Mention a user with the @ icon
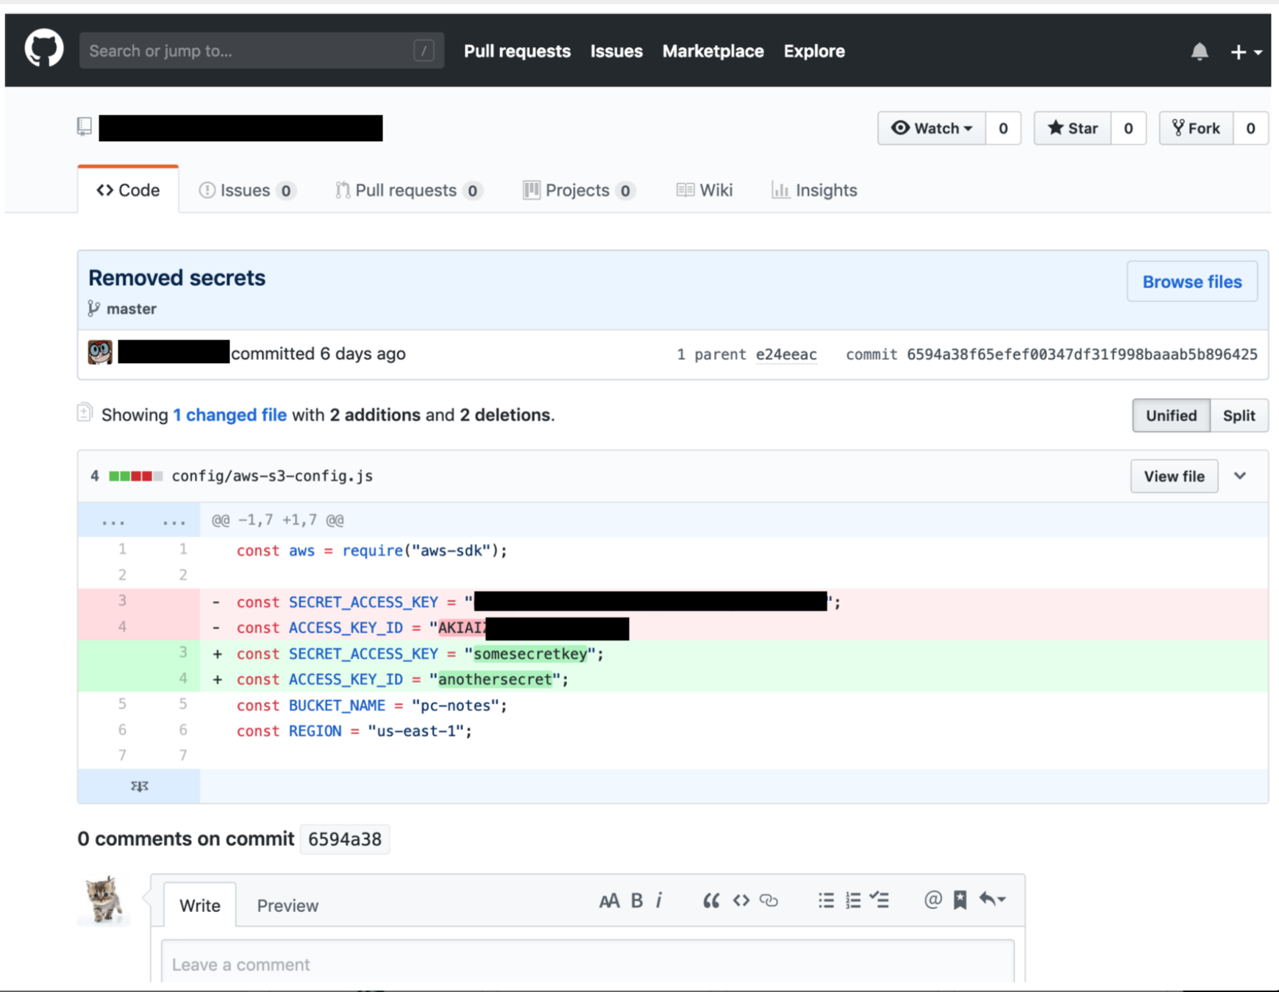Viewport: 1279px width, 992px height. 933,899
